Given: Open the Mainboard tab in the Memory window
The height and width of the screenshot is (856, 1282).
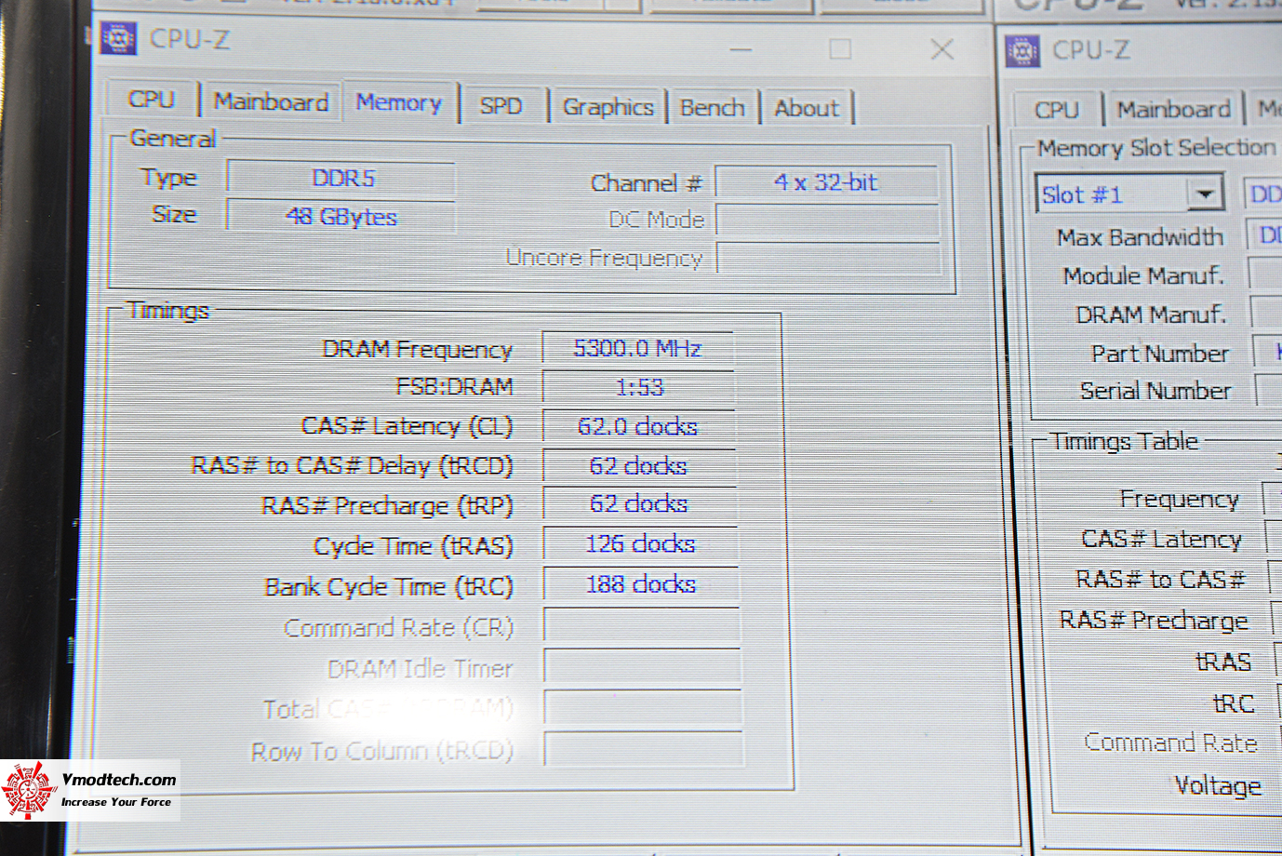Looking at the screenshot, I should [x=271, y=101].
